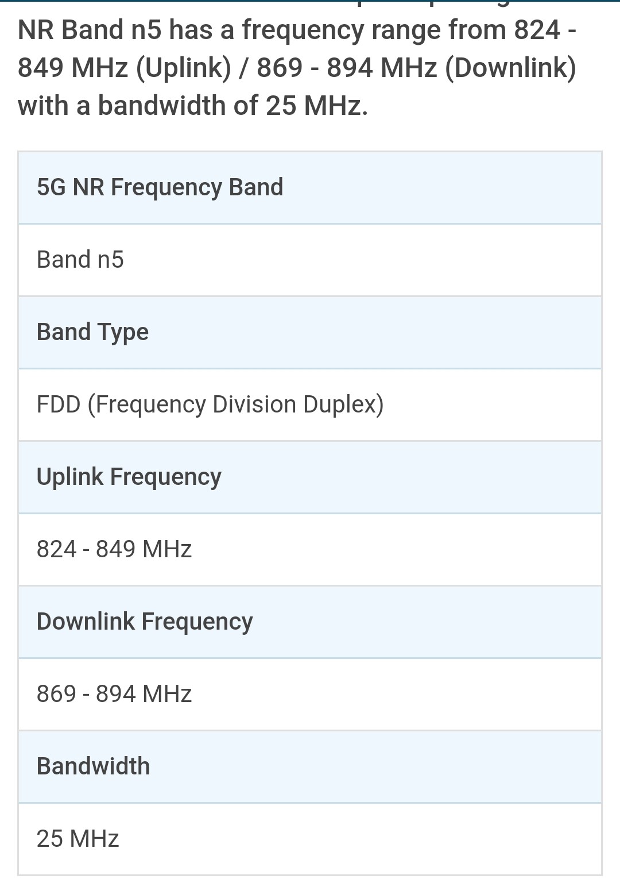Click '824' at end of first line

coord(537,30)
